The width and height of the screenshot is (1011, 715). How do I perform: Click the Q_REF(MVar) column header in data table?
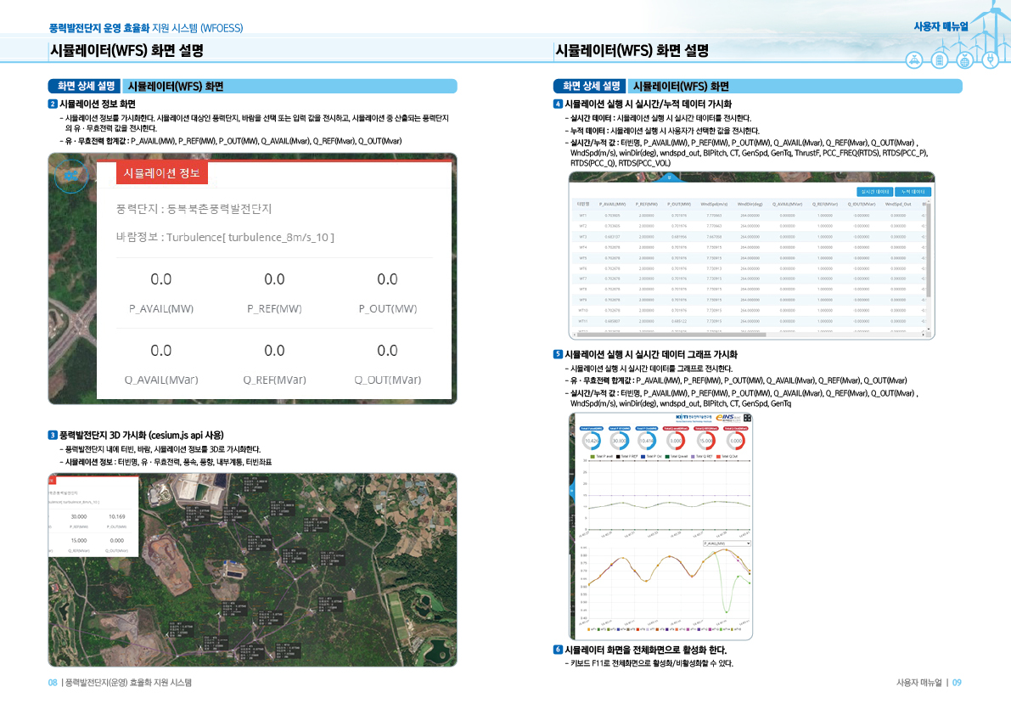coord(824,204)
